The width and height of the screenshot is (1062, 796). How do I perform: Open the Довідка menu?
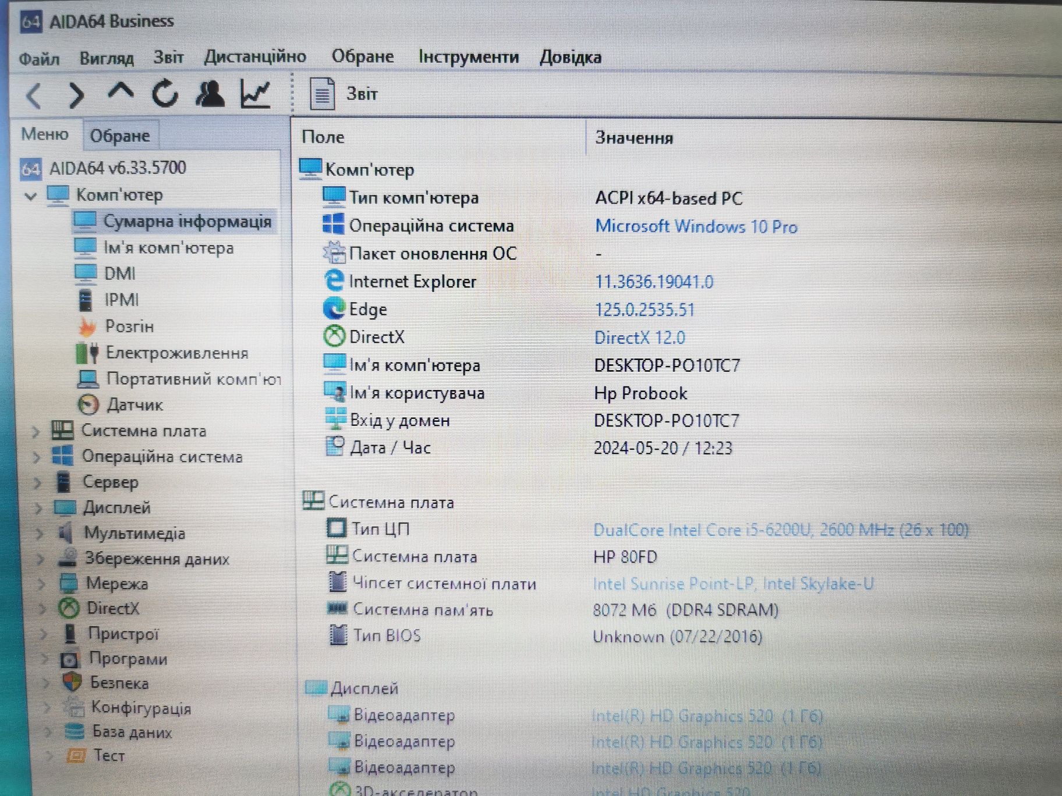(x=571, y=57)
